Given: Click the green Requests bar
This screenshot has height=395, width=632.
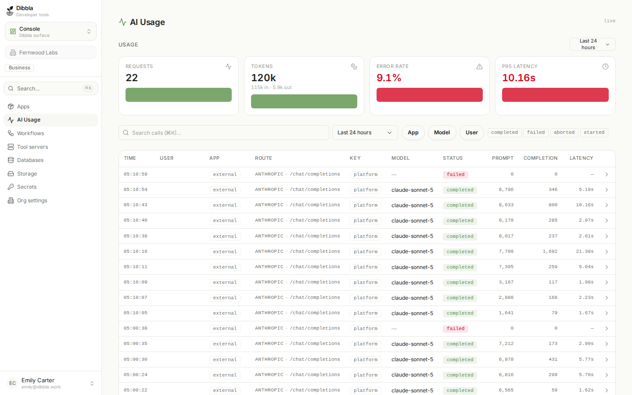Looking at the screenshot, I should 179,95.
